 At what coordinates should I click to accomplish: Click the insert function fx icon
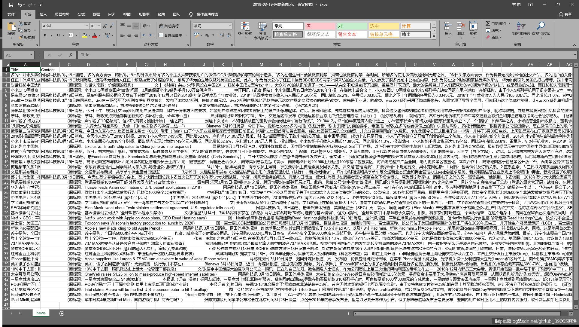[x=71, y=55]
